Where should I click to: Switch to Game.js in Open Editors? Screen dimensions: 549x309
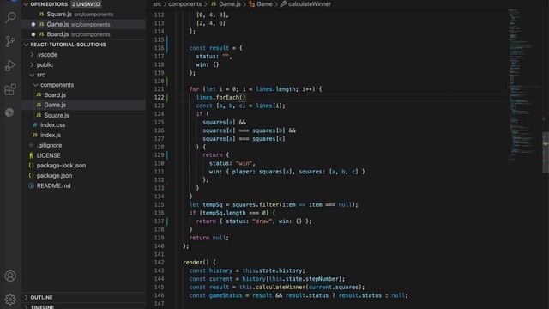(84, 24)
